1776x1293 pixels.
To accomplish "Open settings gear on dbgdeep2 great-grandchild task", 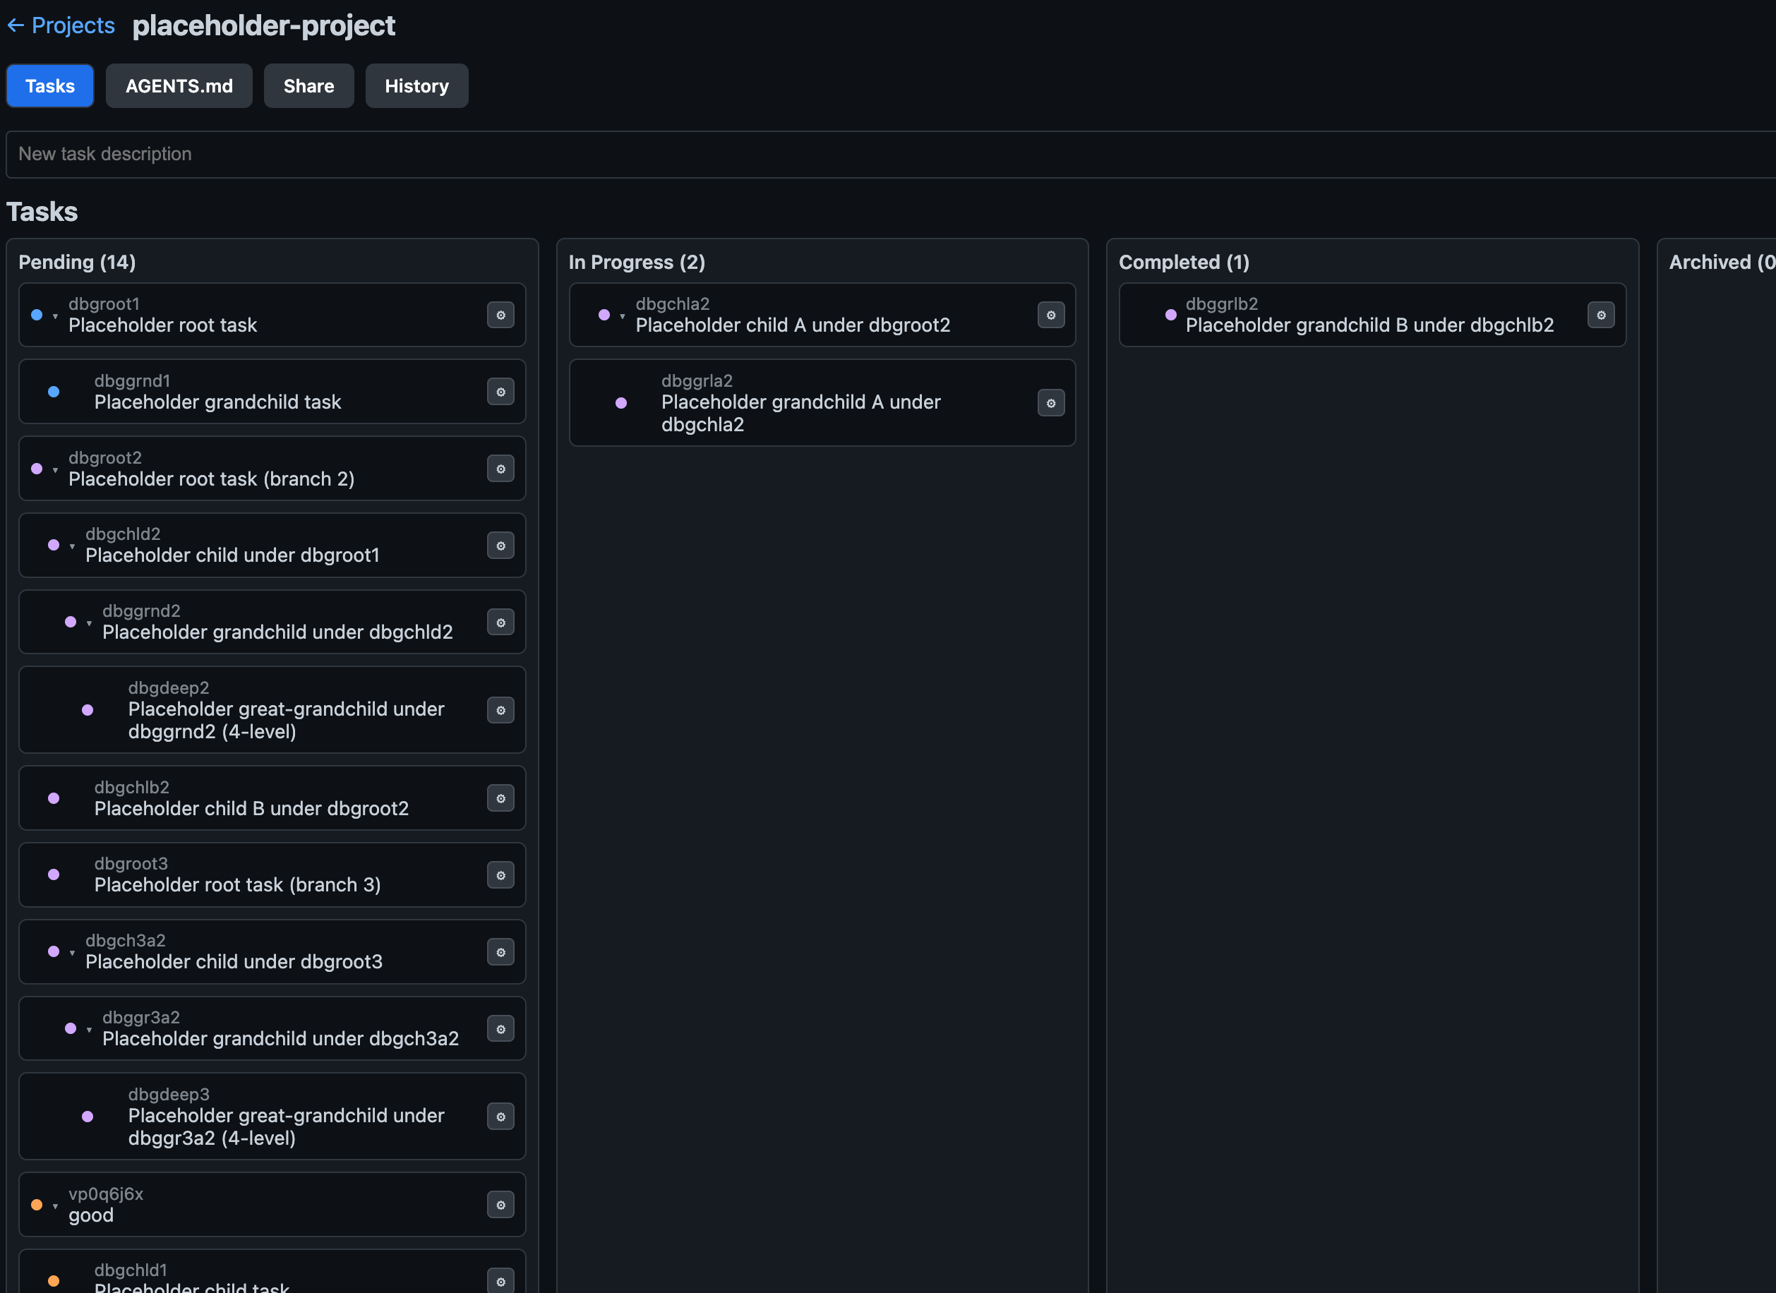I will (x=500, y=709).
